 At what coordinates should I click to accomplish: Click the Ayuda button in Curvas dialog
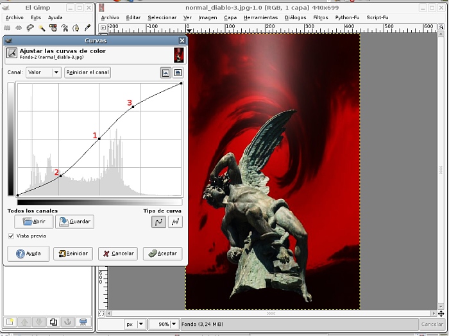point(28,253)
